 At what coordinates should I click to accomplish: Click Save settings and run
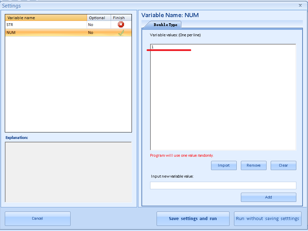(193, 219)
